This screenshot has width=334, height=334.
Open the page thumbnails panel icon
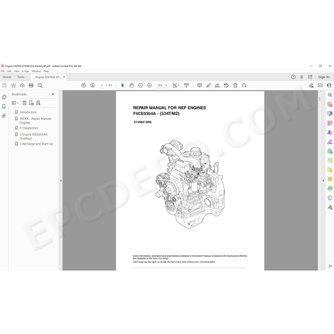pyautogui.click(x=4, y=97)
